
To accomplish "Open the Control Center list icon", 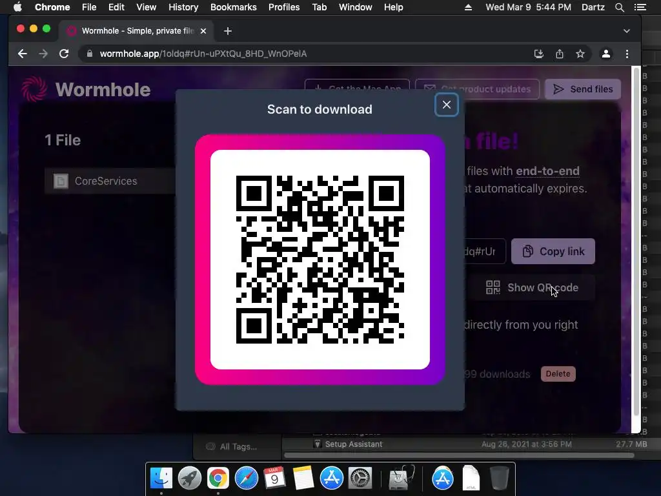I will [640, 7].
